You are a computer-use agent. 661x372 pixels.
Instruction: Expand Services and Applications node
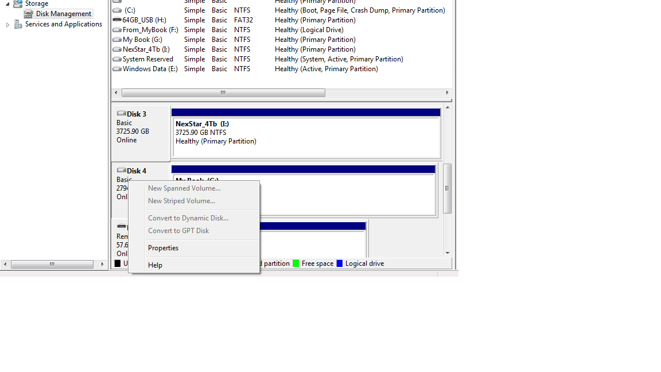pyautogui.click(x=7, y=25)
